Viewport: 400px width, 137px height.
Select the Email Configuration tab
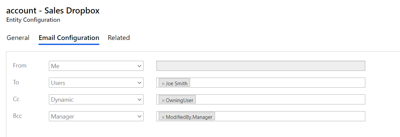pyautogui.click(x=69, y=38)
